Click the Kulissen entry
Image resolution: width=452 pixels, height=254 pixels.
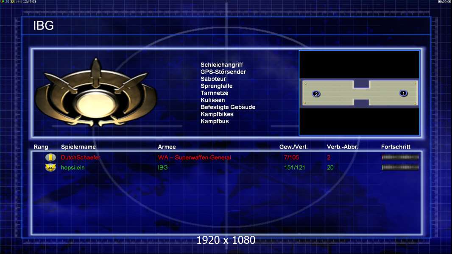point(213,100)
